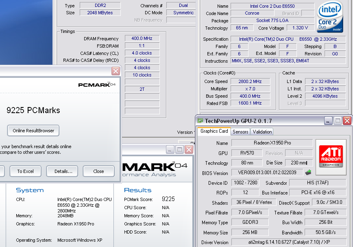Screen dimensions: 353x247
Task: Click the Channels # Dual value
Action: pos(181,5)
